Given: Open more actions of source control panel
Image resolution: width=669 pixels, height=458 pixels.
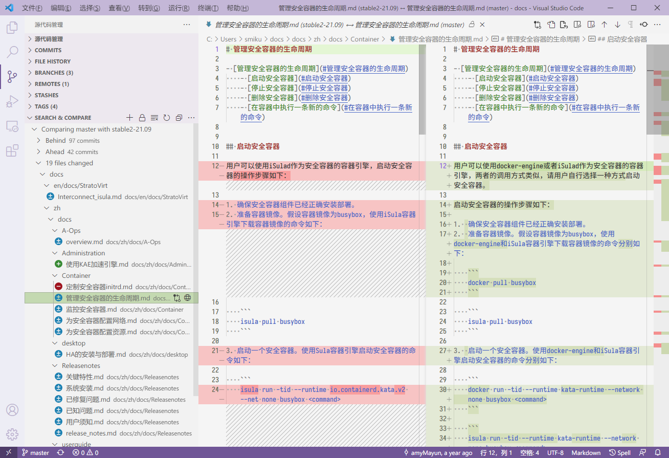Looking at the screenshot, I should point(187,25).
